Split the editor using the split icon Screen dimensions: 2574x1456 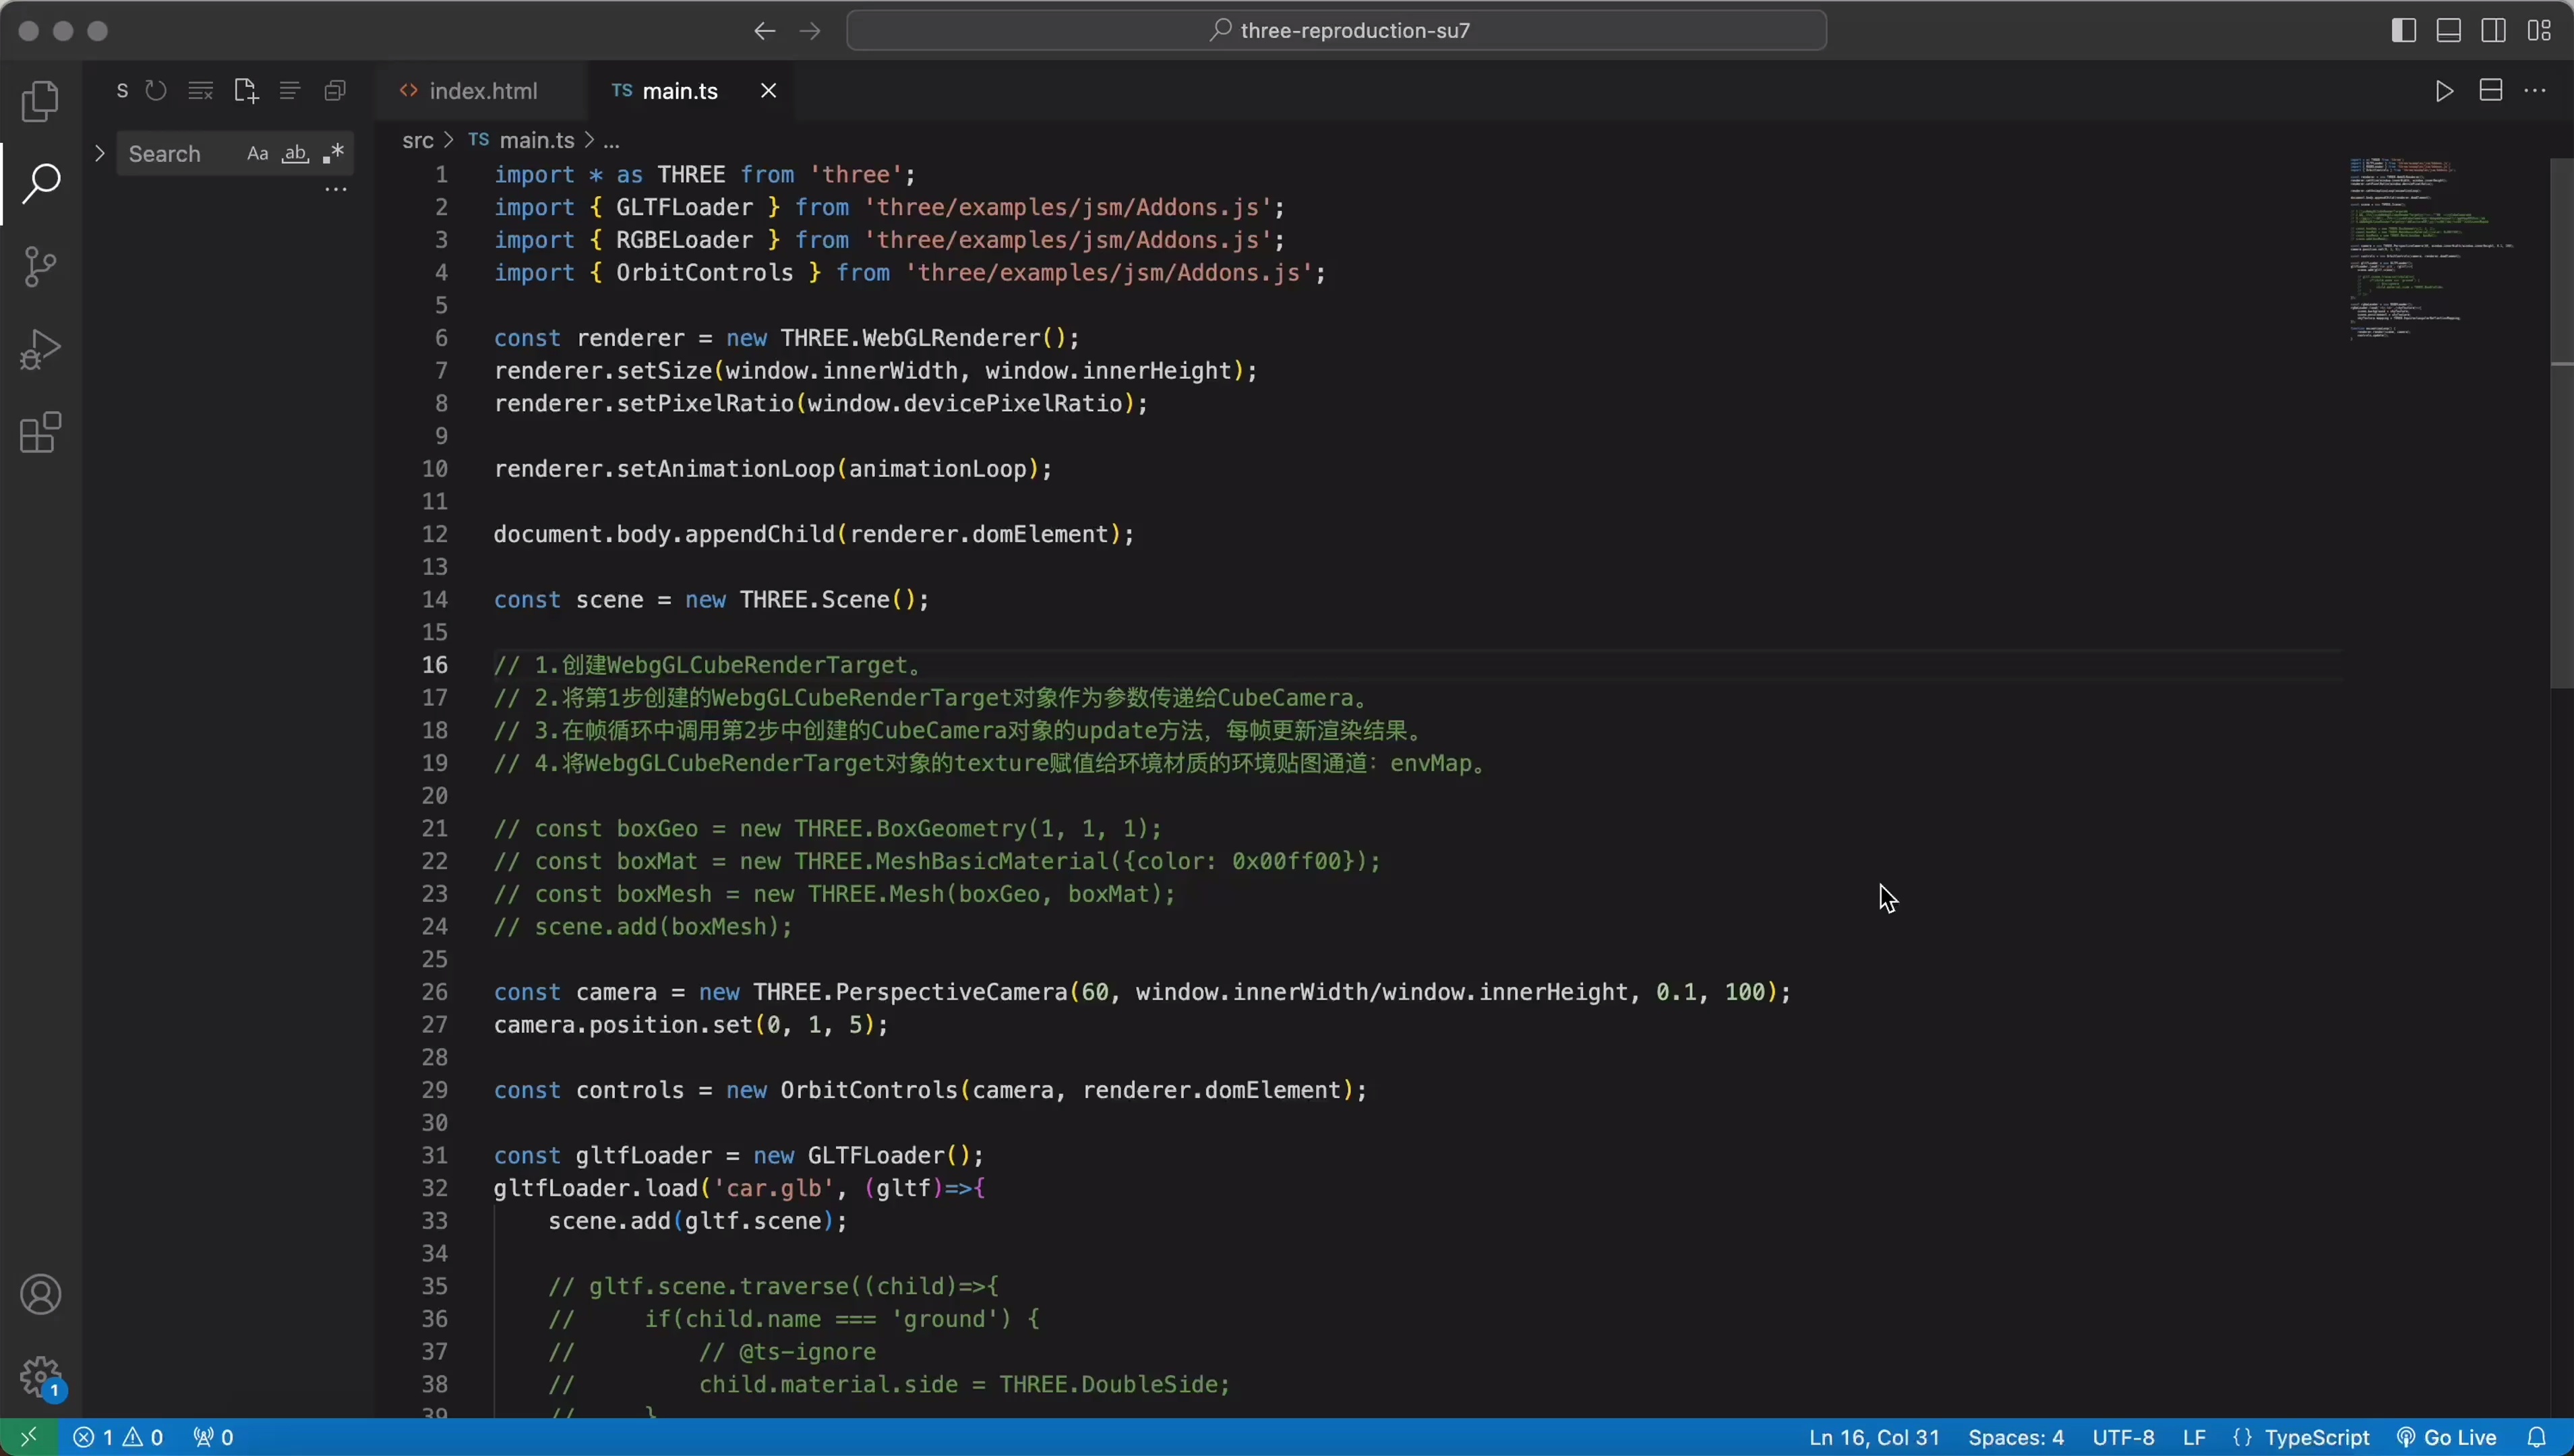click(x=2490, y=91)
